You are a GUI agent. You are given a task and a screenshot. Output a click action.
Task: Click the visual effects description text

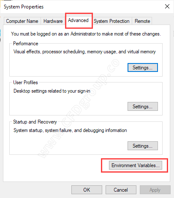(84, 52)
